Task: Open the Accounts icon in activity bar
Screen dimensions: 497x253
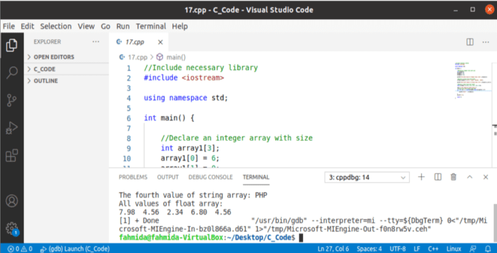Action: (12, 201)
